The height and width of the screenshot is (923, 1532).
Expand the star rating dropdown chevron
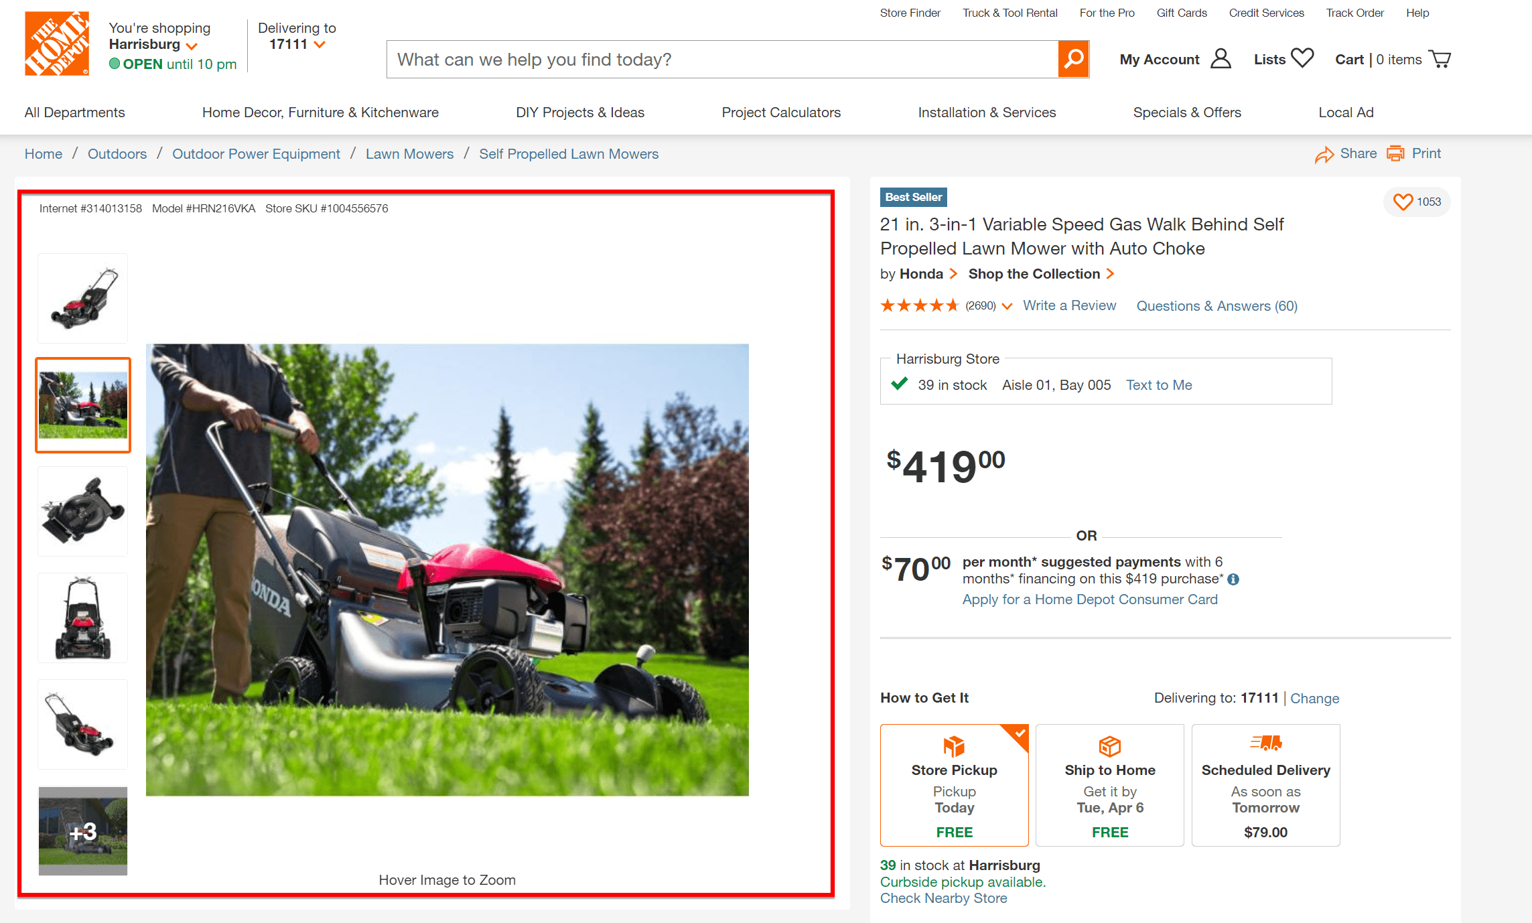(1007, 306)
